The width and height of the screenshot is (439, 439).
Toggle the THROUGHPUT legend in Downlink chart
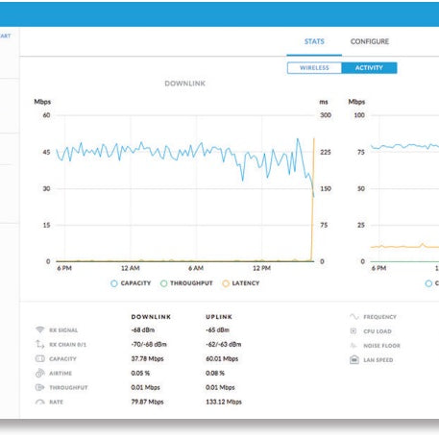pyautogui.click(x=186, y=283)
